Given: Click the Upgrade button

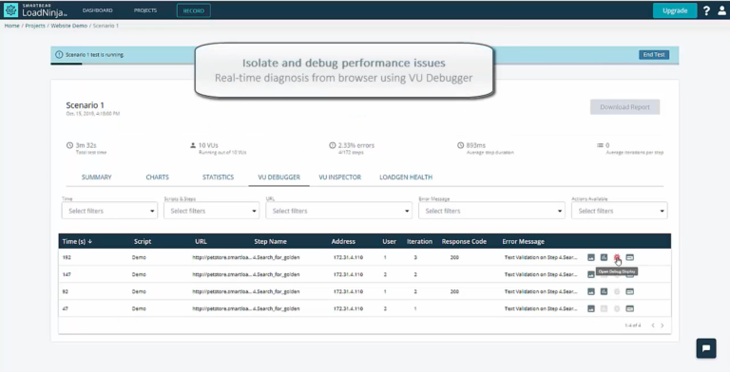Looking at the screenshot, I should coord(675,10).
